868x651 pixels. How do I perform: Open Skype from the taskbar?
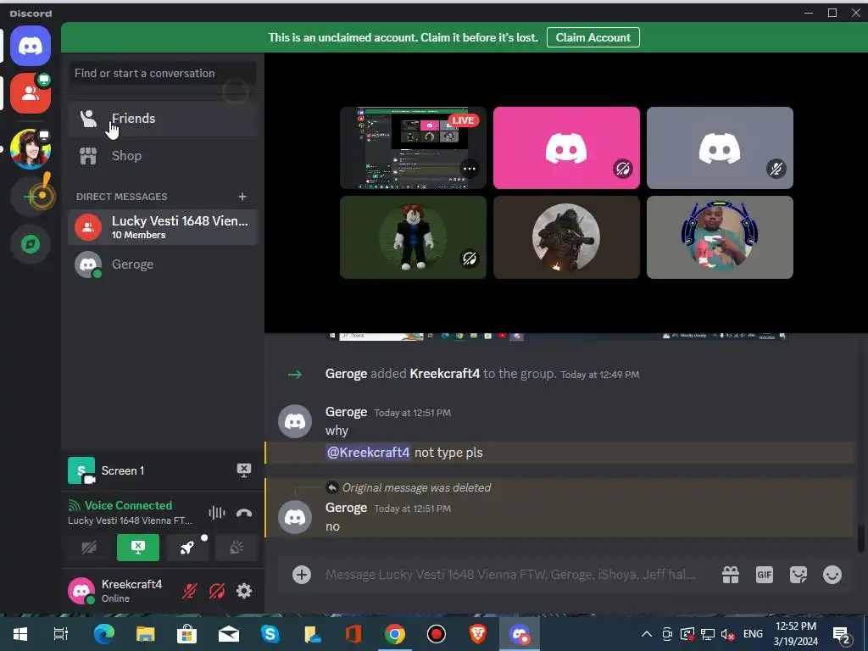click(270, 634)
